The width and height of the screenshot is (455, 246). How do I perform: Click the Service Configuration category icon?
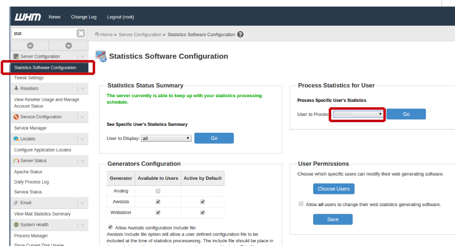click(16, 117)
